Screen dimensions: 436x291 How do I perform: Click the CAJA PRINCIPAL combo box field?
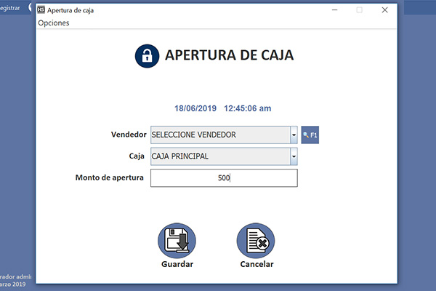point(219,156)
